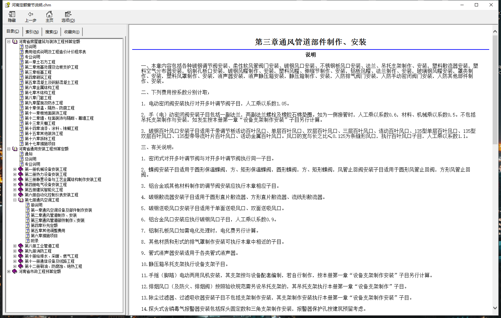Expand the 第九册消防工程 node
Screen dimensions: 501x318
(x=15, y=251)
